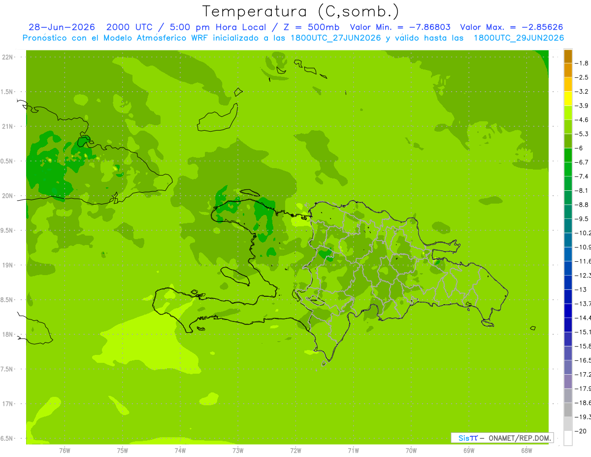591x457 pixels.
Task: Click the date '28-Jun-2026' in the header
Action: 62,27
